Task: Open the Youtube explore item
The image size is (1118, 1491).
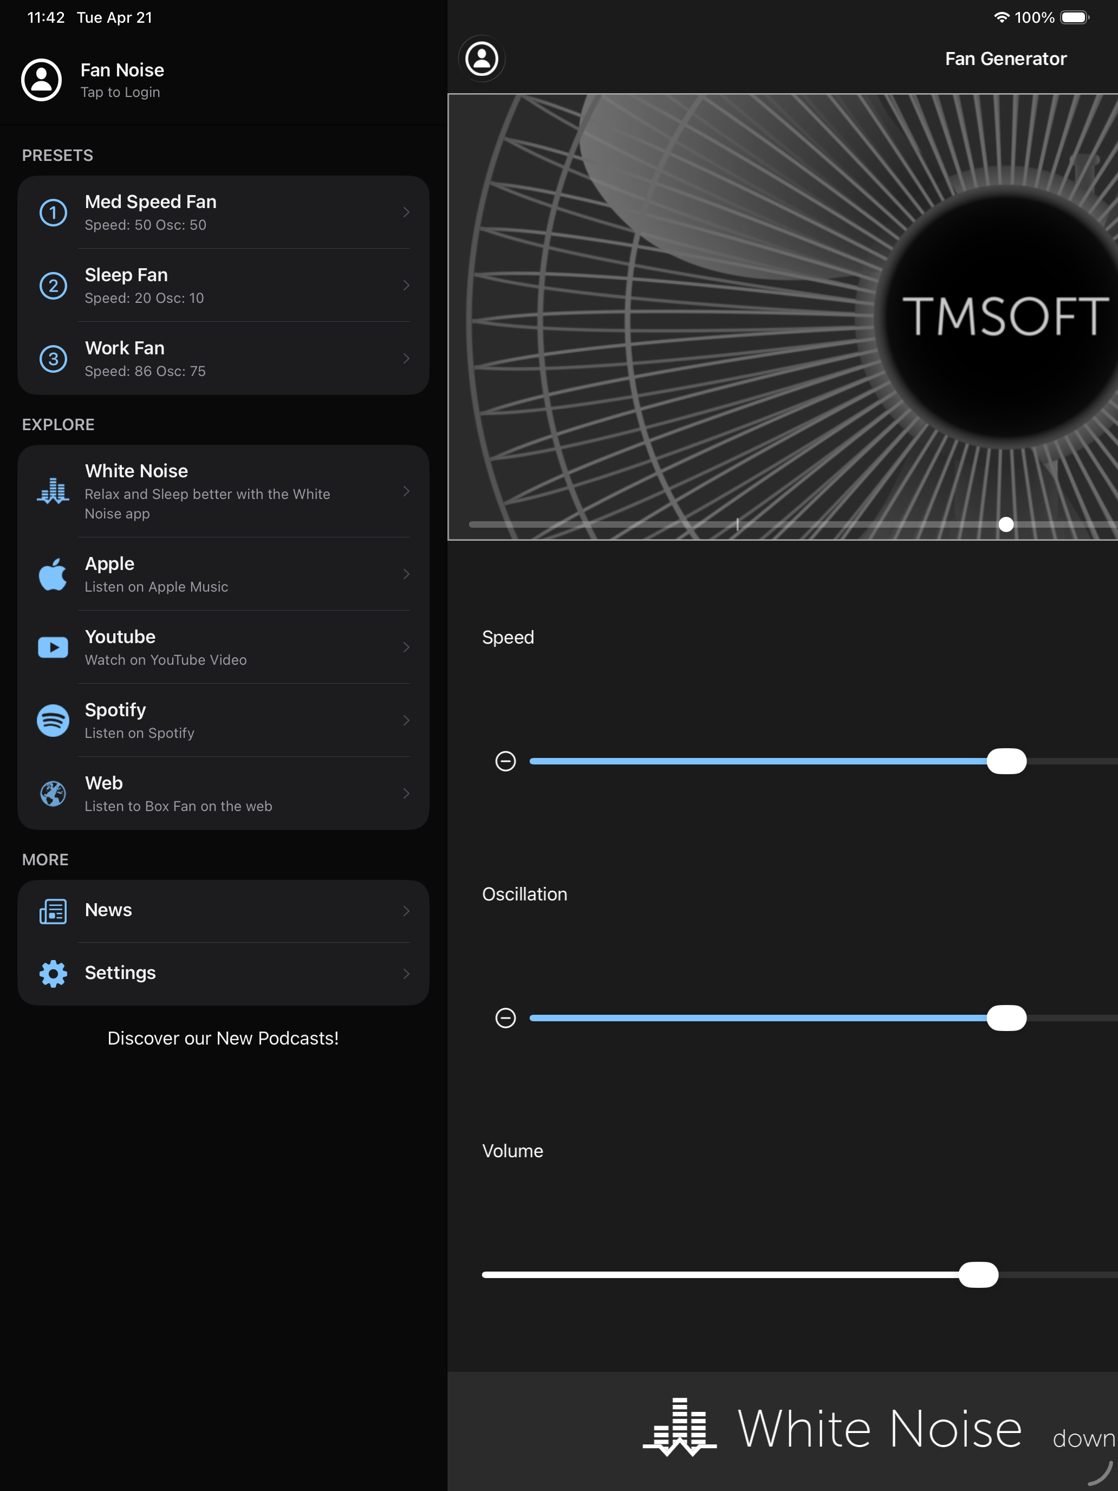Action: click(223, 648)
